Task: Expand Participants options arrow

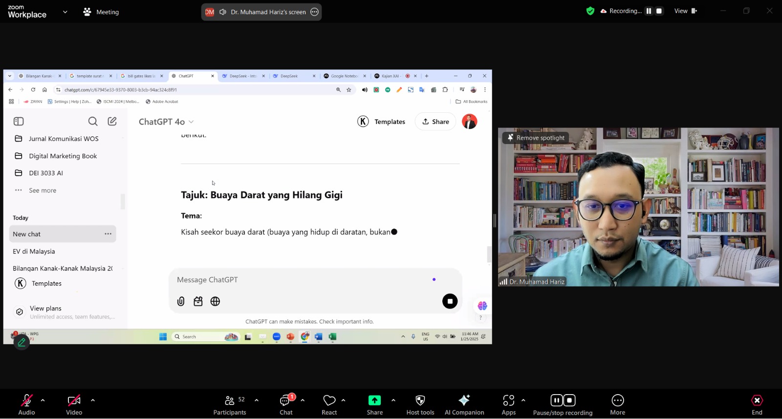Action: pos(257,400)
